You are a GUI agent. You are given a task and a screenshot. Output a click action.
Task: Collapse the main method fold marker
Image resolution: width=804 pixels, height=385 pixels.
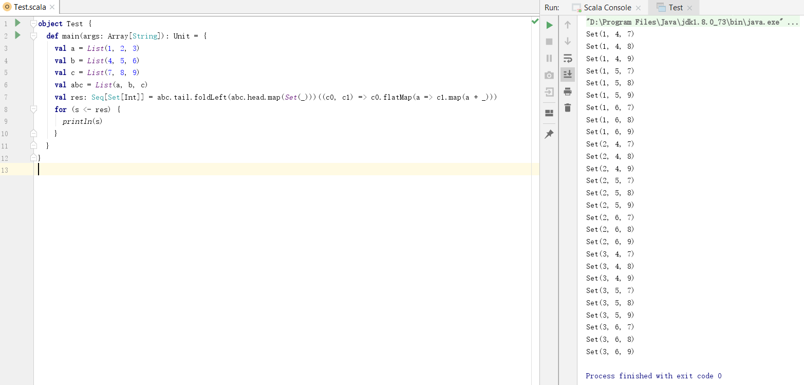33,36
